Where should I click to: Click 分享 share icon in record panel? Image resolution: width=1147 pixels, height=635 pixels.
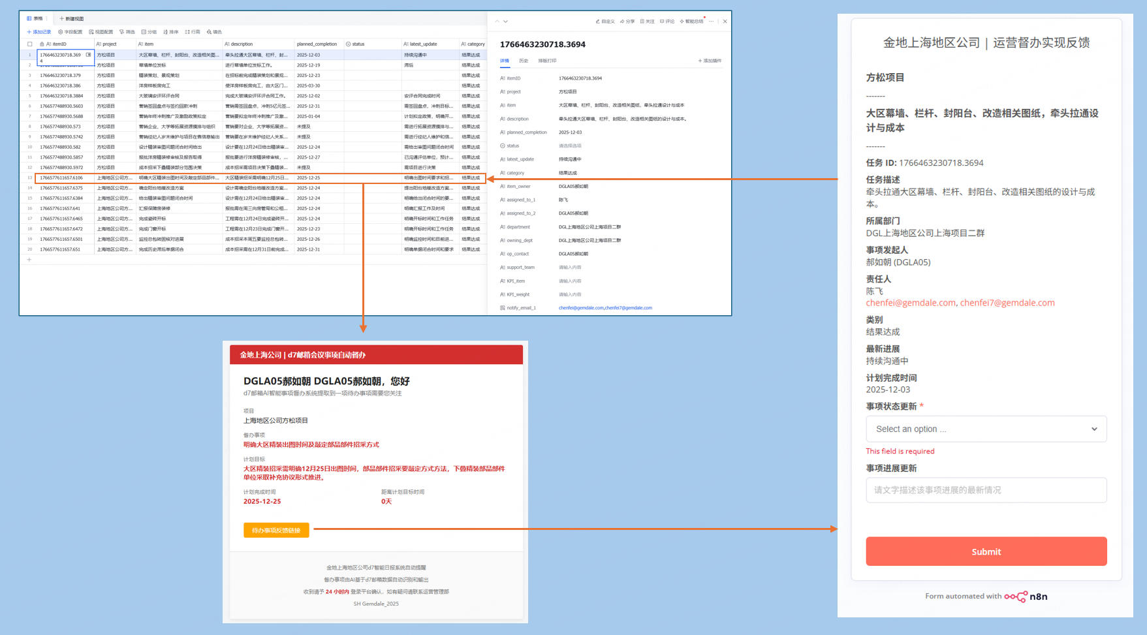[627, 22]
